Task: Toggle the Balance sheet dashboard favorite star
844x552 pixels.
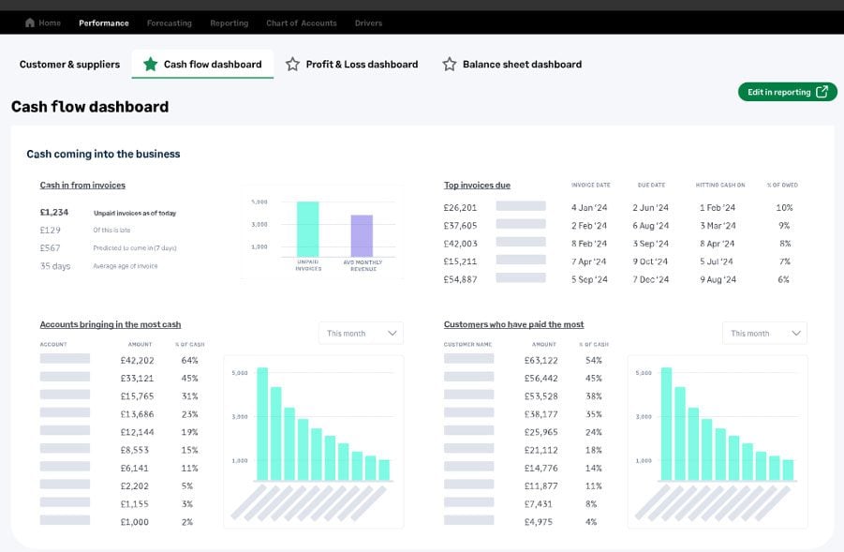Action: (450, 64)
